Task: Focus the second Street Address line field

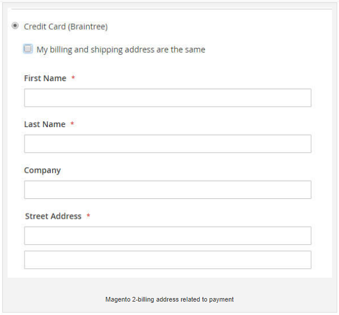Action: tap(168, 260)
